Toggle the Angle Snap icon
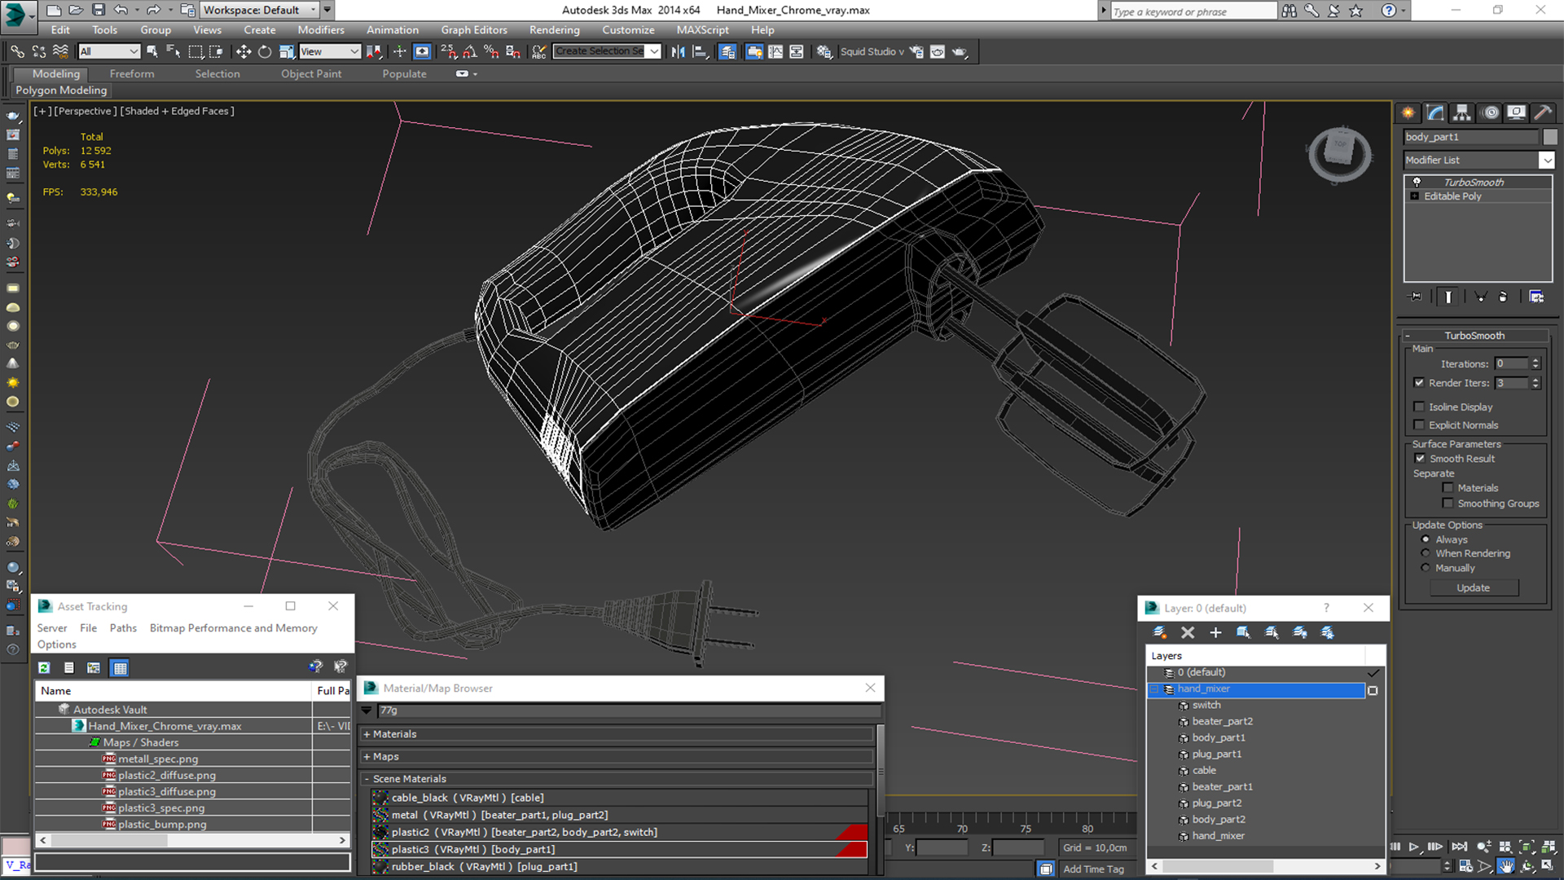This screenshot has width=1564, height=880. coord(470,51)
